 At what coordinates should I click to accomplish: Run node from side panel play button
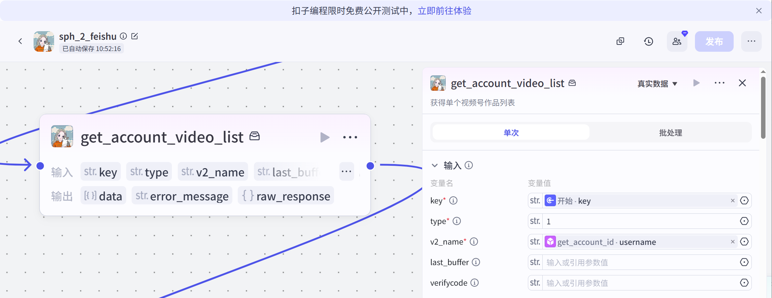pyautogui.click(x=696, y=83)
